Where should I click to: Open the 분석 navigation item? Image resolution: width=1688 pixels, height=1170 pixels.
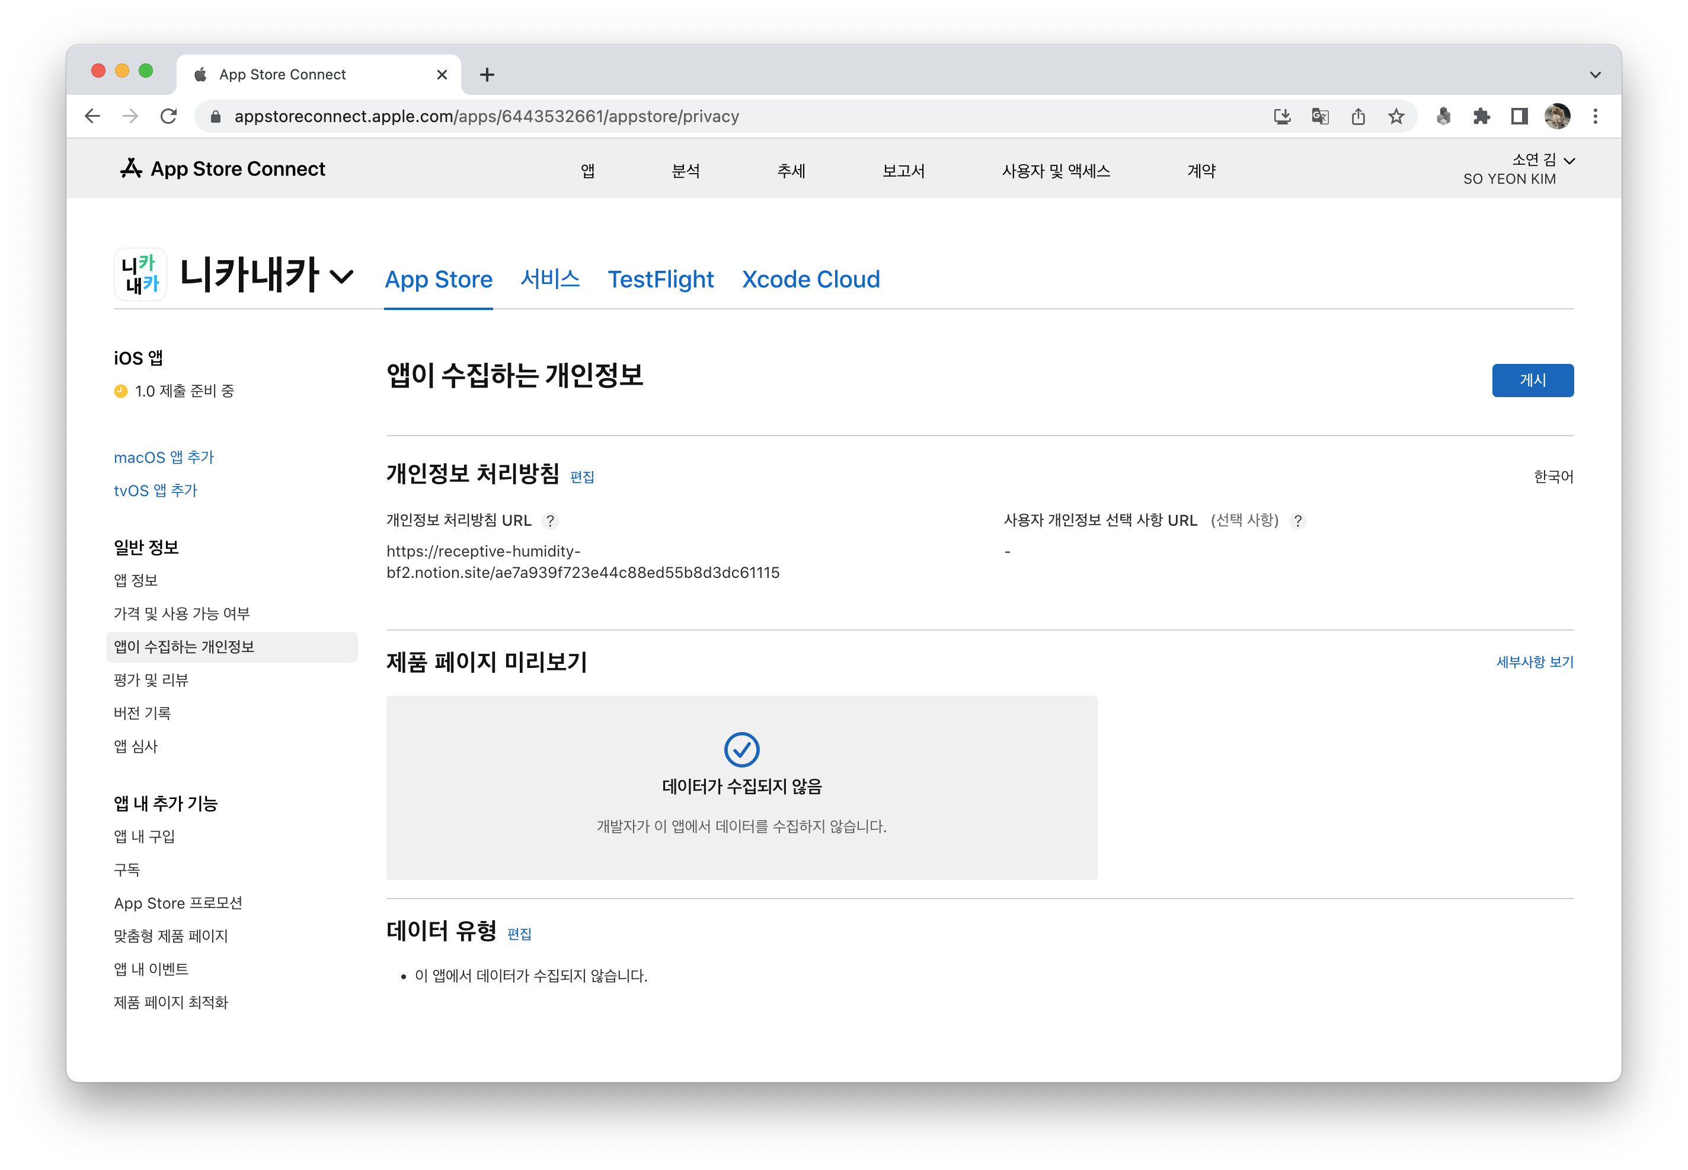(x=686, y=171)
